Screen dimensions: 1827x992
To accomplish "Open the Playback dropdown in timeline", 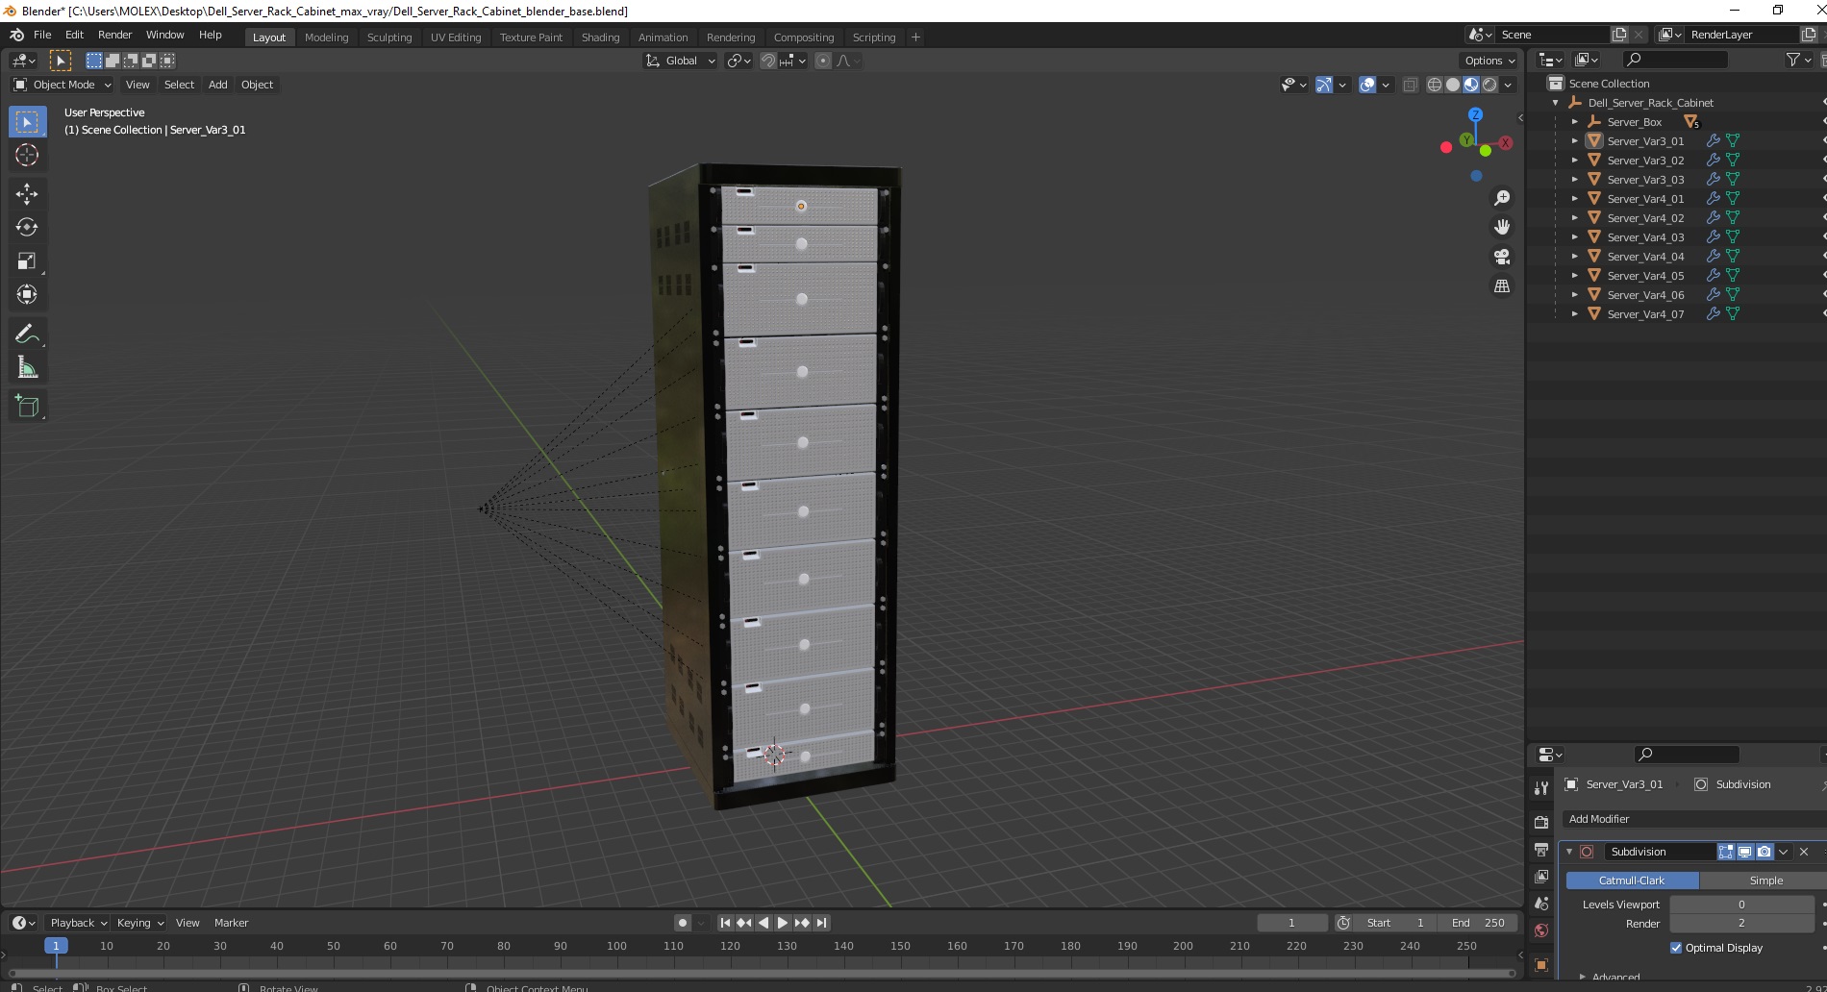I will [78, 923].
